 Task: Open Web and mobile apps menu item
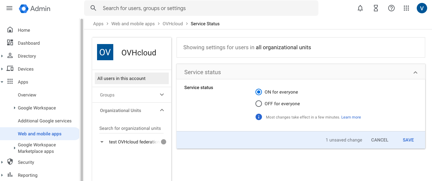tap(40, 134)
